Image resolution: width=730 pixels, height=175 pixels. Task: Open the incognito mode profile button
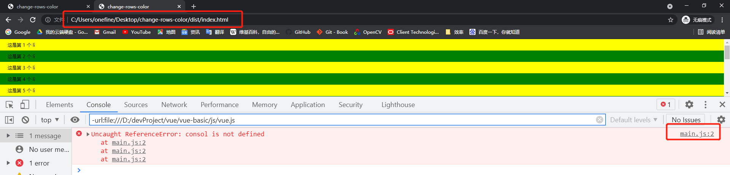(x=697, y=20)
